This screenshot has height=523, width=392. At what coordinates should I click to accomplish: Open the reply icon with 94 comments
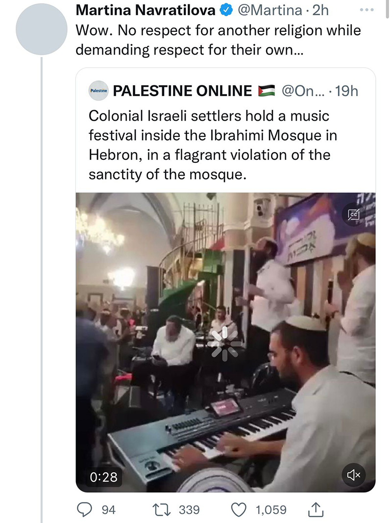pos(85,510)
